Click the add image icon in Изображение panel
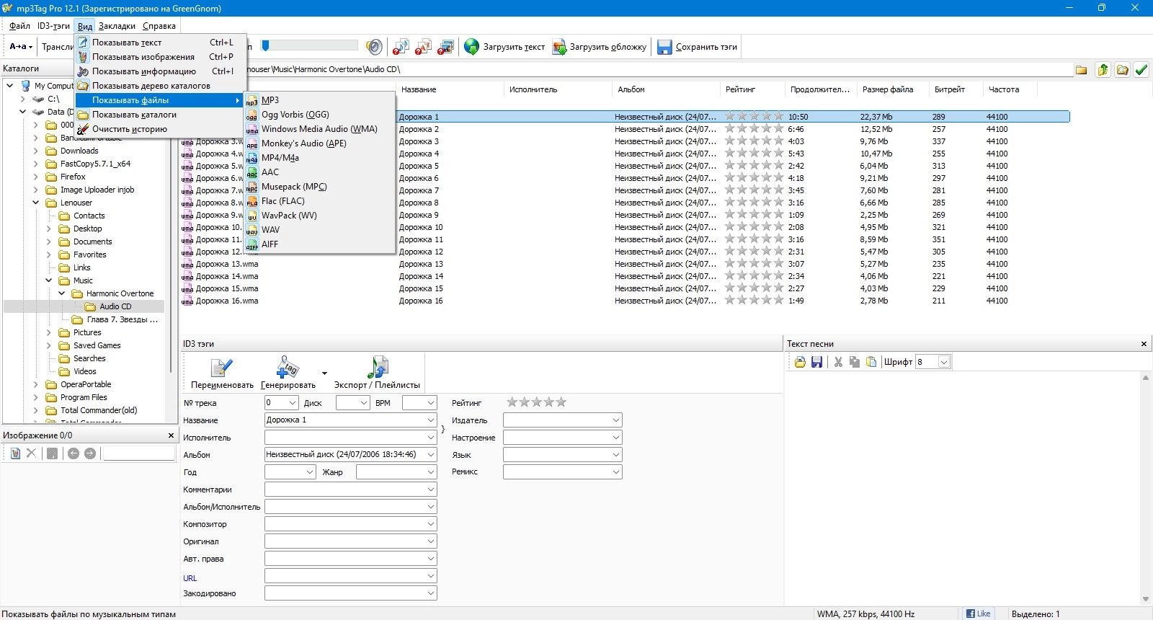This screenshot has width=1153, height=620. [15, 453]
